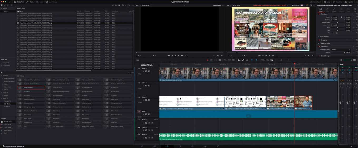Screen dimensions: 360x148
Task: Switch media pool to list view
Action: (119, 5)
